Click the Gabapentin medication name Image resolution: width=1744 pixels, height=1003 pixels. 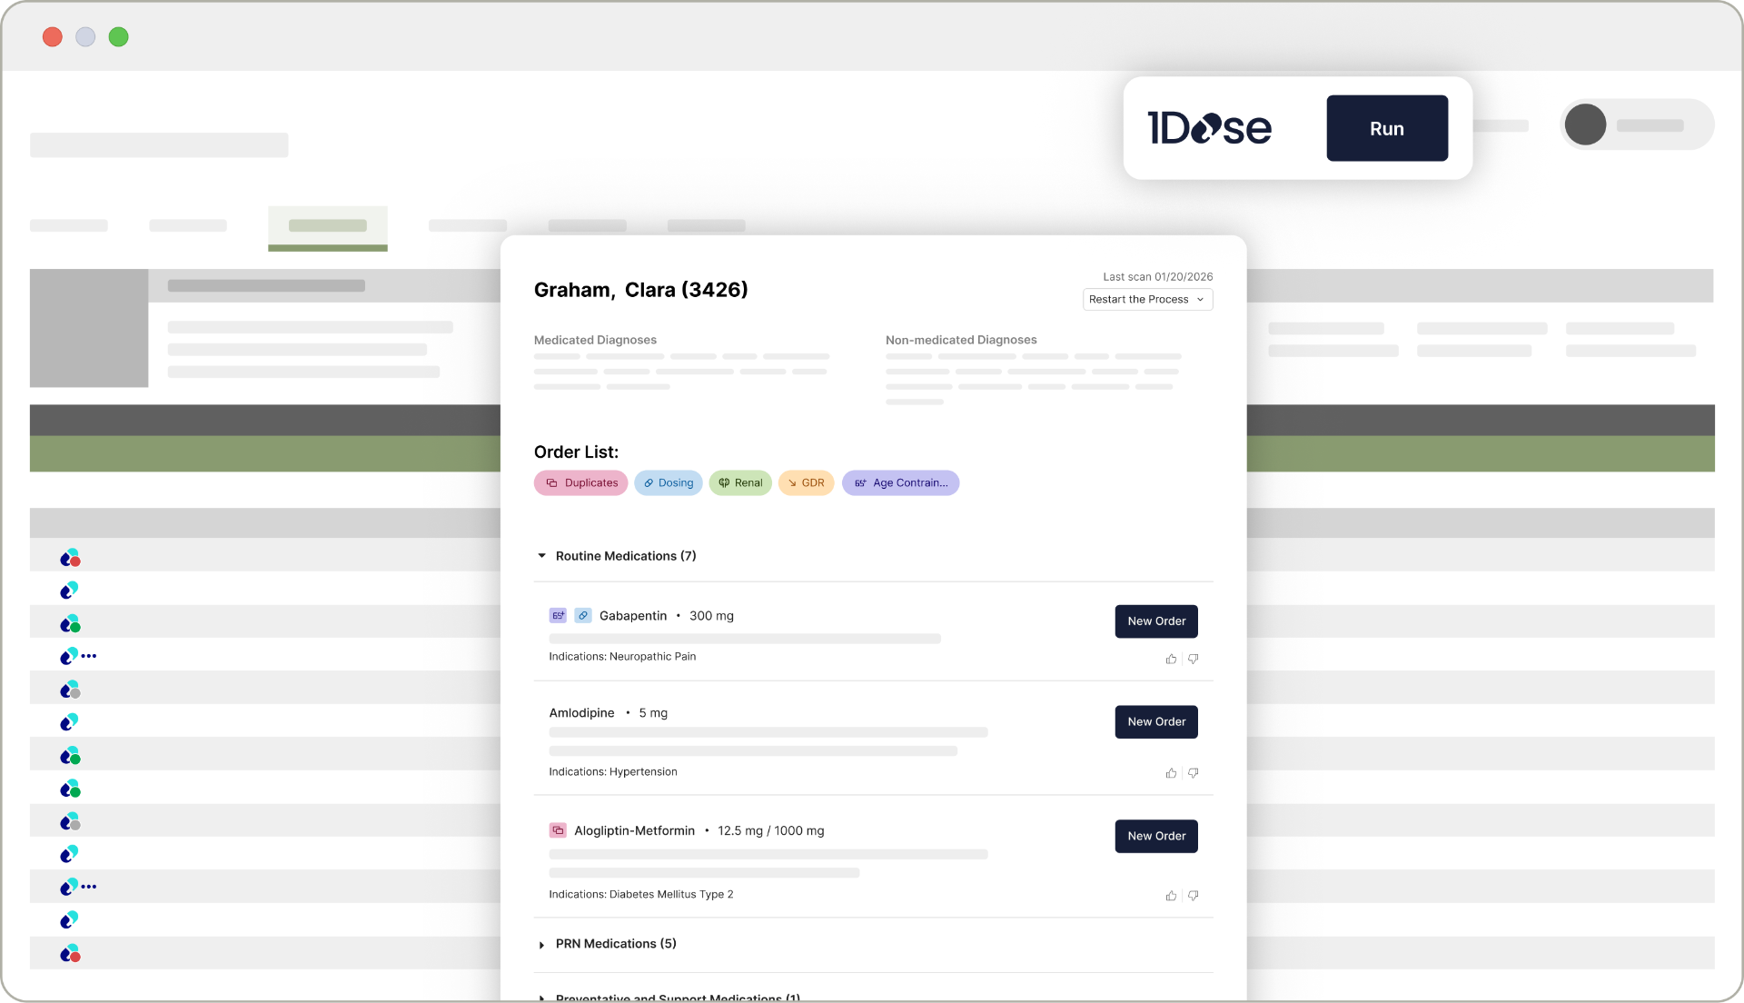point(633,616)
